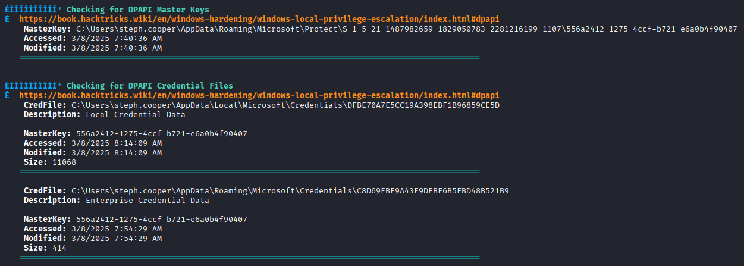This screenshot has width=744, height=266.
Task: Open the hacktricks link under DPAPI Credential Files
Action: tap(259, 95)
